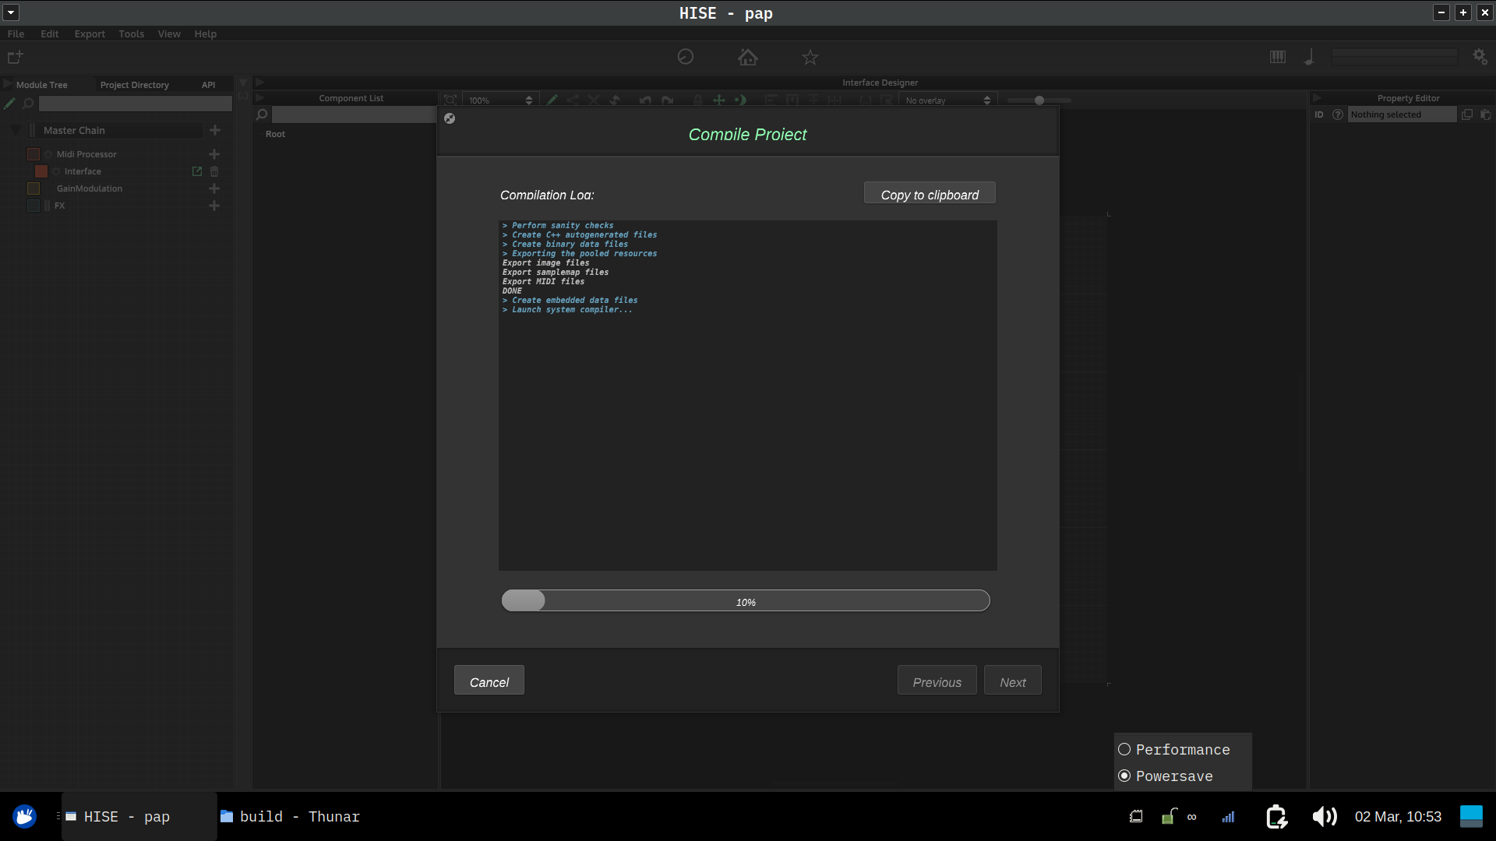
Task: Open the Help menu
Action: 205,33
